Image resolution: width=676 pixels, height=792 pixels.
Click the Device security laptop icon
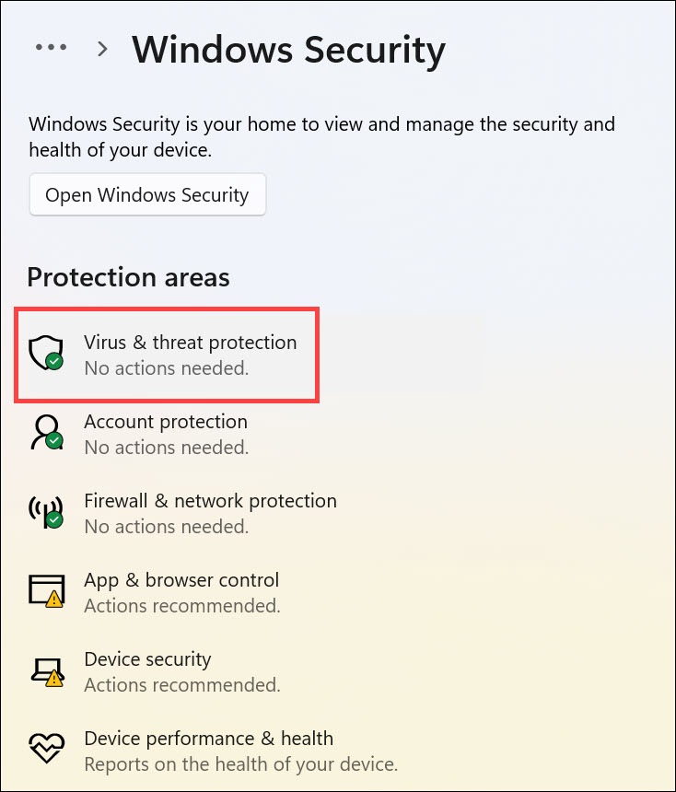[x=45, y=670]
